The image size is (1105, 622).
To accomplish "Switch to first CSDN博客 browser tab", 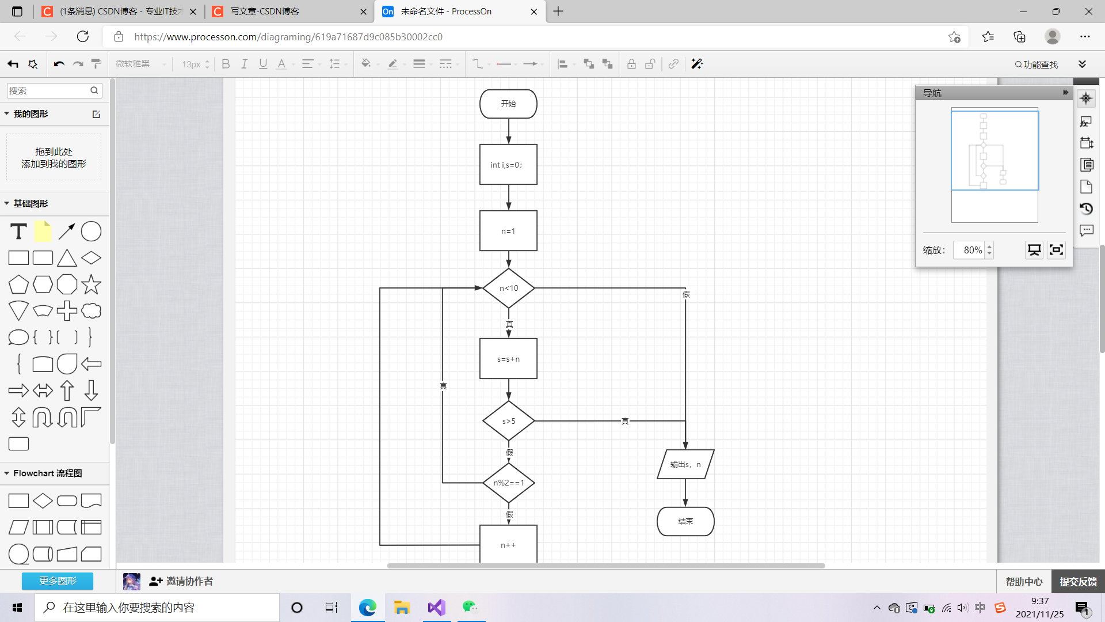I will [x=118, y=12].
